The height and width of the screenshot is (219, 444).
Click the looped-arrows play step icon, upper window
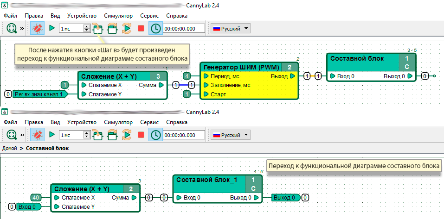point(127,28)
